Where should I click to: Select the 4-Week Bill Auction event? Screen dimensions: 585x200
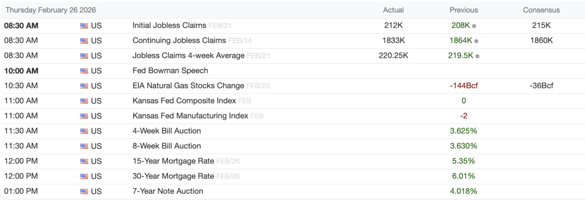point(167,131)
